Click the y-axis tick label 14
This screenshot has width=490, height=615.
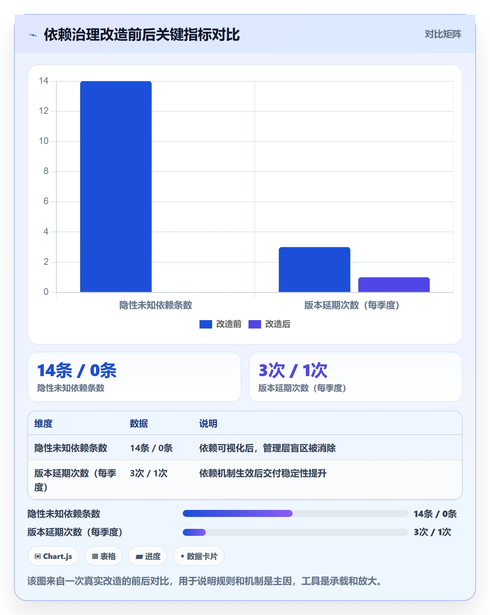point(43,81)
